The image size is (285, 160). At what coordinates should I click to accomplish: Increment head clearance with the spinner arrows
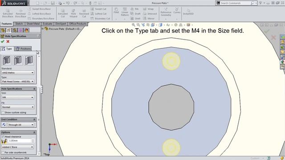pyautogui.click(x=33, y=140)
